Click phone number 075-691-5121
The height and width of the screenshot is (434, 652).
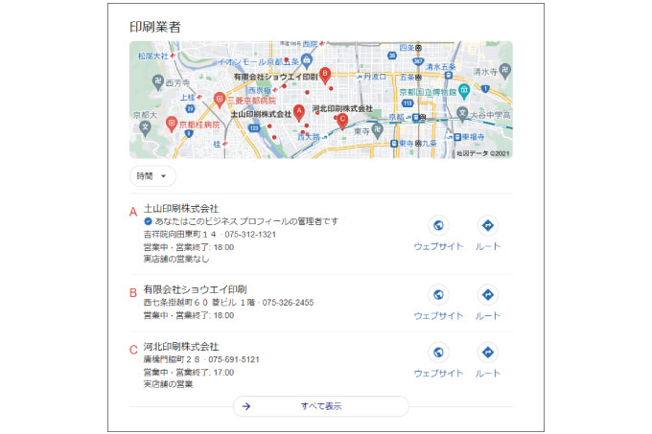[x=234, y=359]
